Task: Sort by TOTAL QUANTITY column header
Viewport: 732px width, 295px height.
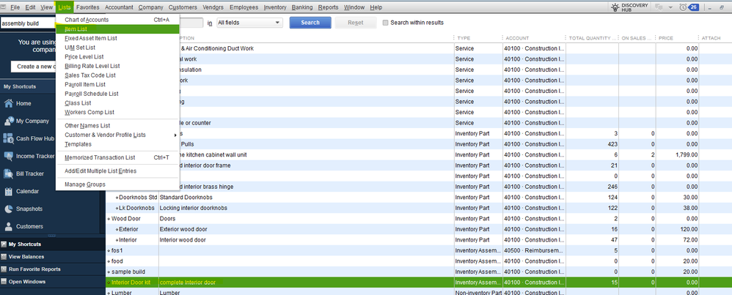Action: click(591, 38)
